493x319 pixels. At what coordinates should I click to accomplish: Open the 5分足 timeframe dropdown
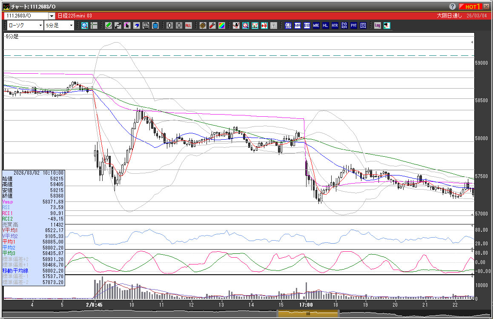pos(71,26)
